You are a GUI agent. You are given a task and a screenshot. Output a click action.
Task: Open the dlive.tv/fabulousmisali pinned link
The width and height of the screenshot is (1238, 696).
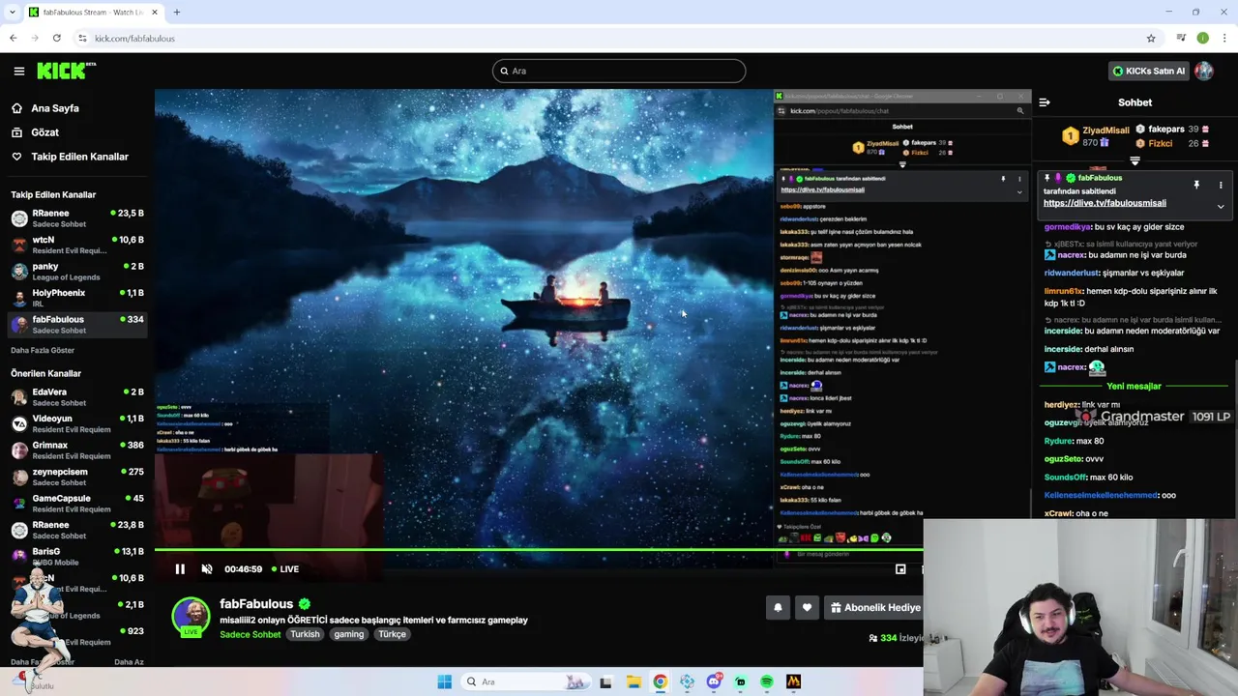coord(1105,203)
